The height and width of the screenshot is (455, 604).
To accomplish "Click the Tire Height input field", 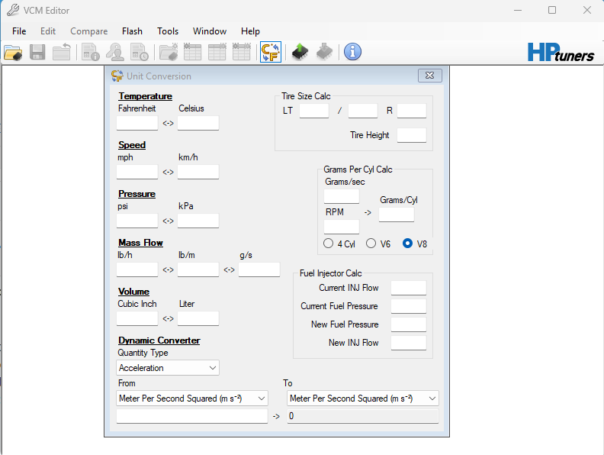I will coord(411,135).
